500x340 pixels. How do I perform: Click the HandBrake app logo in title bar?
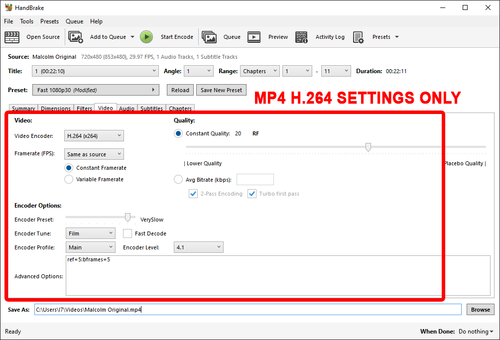click(x=8, y=7)
